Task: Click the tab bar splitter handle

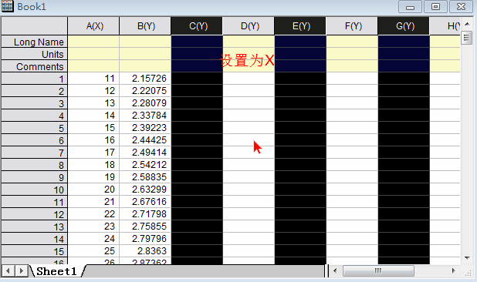Action: (x=327, y=270)
